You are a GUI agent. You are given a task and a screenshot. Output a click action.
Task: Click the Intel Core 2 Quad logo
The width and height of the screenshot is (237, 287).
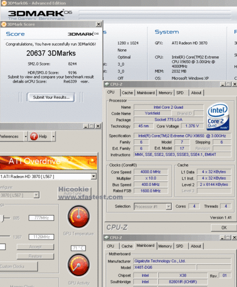click(x=218, y=117)
